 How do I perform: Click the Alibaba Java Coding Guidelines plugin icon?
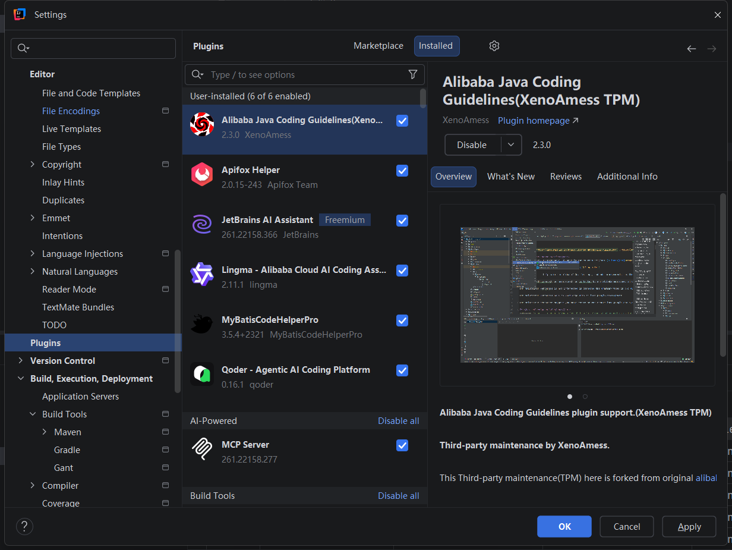coord(202,124)
